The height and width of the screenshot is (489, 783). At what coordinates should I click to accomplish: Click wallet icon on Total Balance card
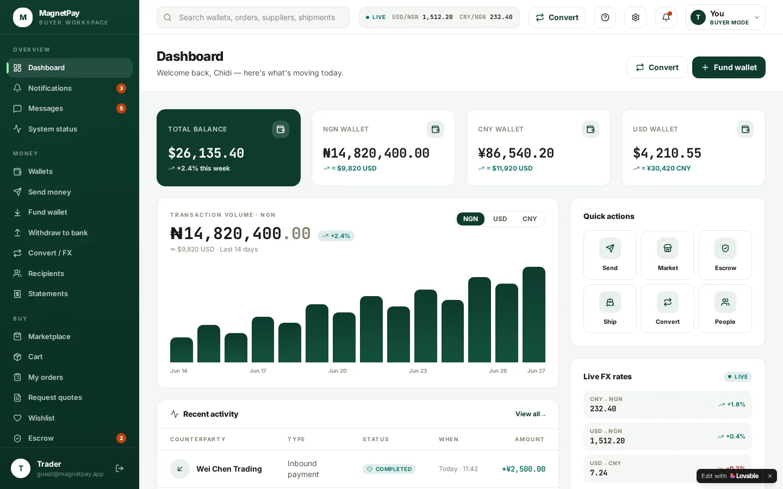point(281,129)
